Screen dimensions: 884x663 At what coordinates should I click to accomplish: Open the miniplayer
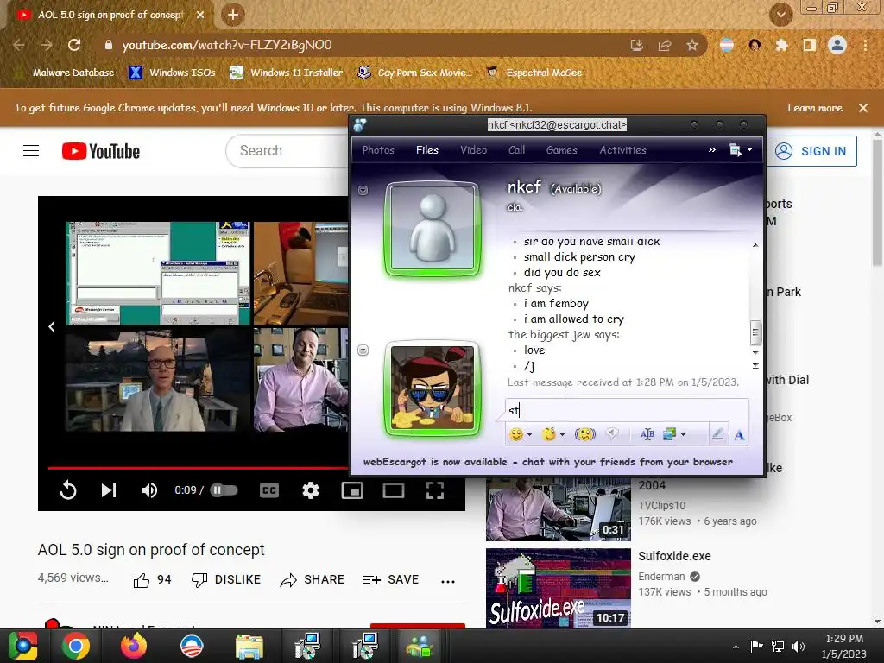click(352, 490)
